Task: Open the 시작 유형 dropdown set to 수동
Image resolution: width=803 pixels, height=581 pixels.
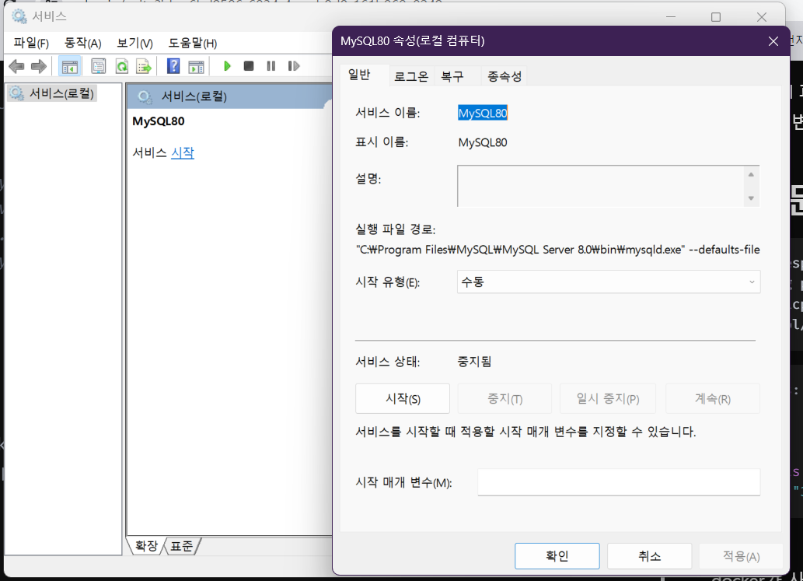Action: [609, 282]
